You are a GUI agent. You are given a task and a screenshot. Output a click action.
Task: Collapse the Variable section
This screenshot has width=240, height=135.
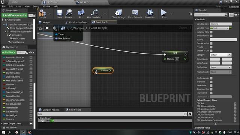pos(195,19)
